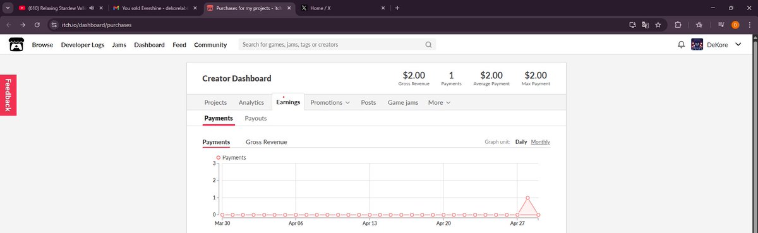Open the Feed link
This screenshot has width=758, height=233.
point(179,45)
